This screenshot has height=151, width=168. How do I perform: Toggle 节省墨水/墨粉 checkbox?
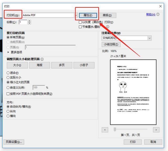tap(80, 27)
